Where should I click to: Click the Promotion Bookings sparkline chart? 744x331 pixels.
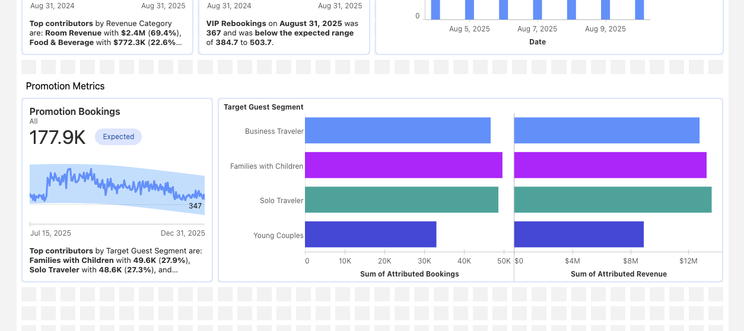pyautogui.click(x=117, y=187)
